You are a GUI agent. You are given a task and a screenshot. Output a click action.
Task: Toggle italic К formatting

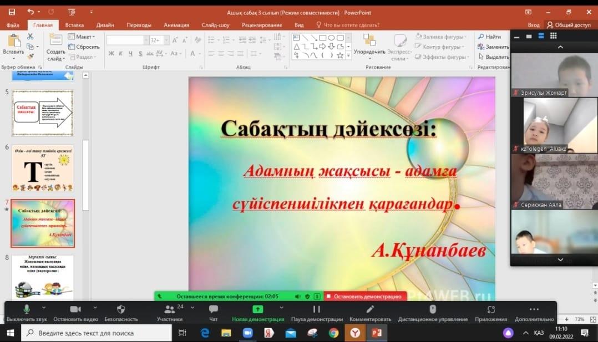point(120,53)
